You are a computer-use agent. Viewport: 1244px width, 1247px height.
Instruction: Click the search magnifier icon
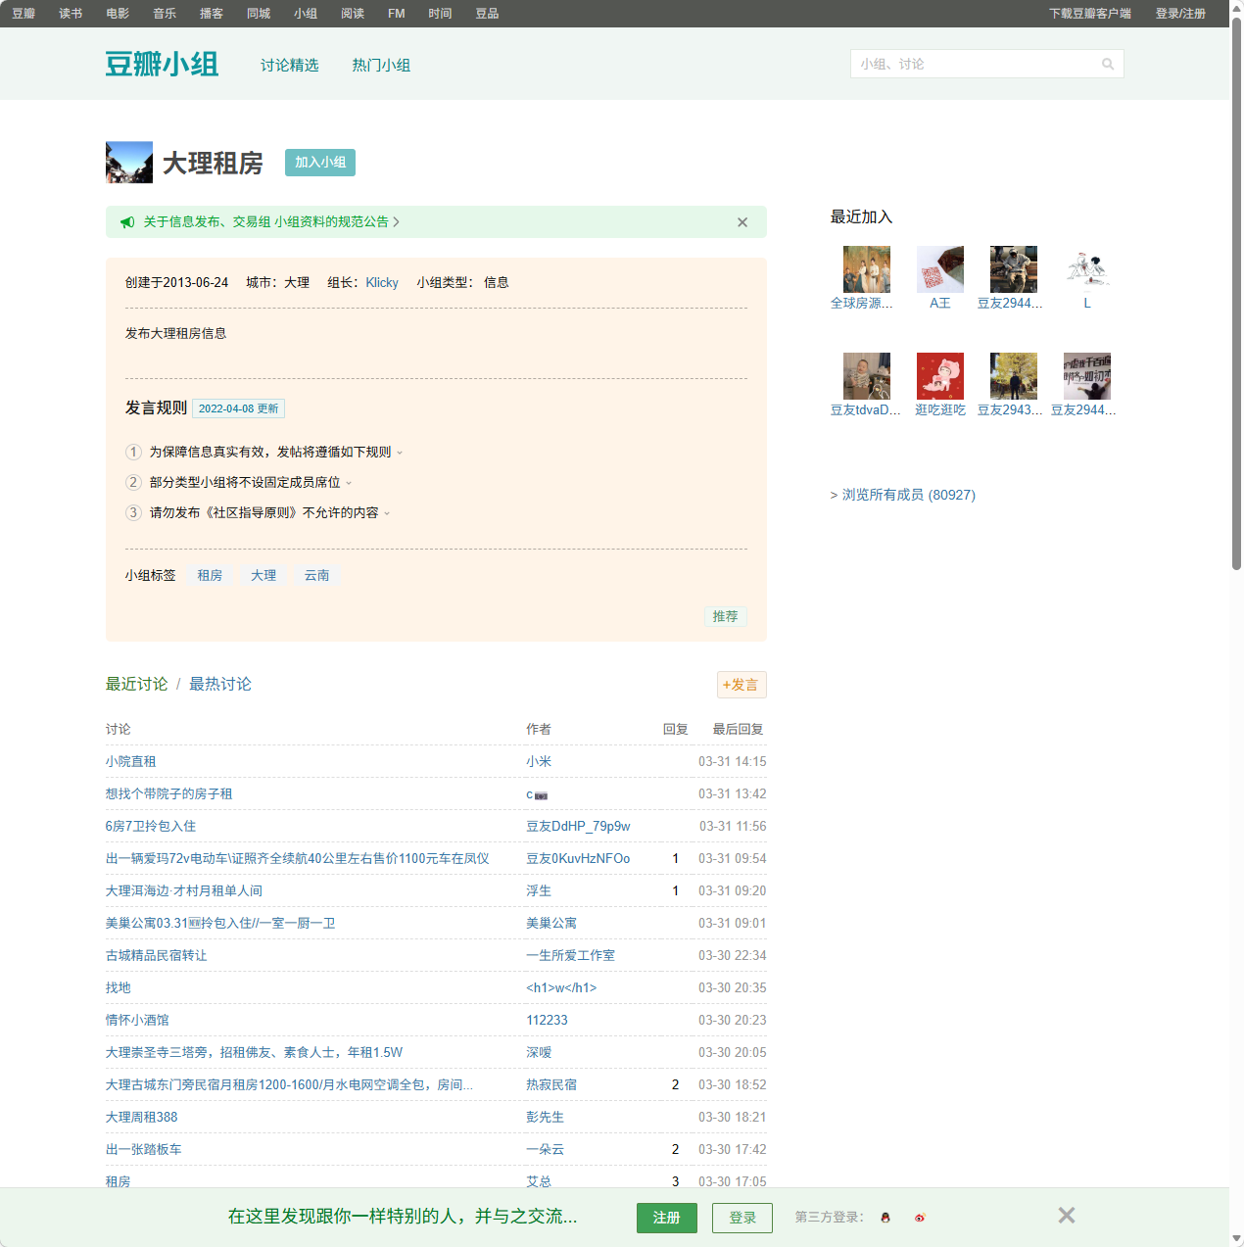point(1108,63)
